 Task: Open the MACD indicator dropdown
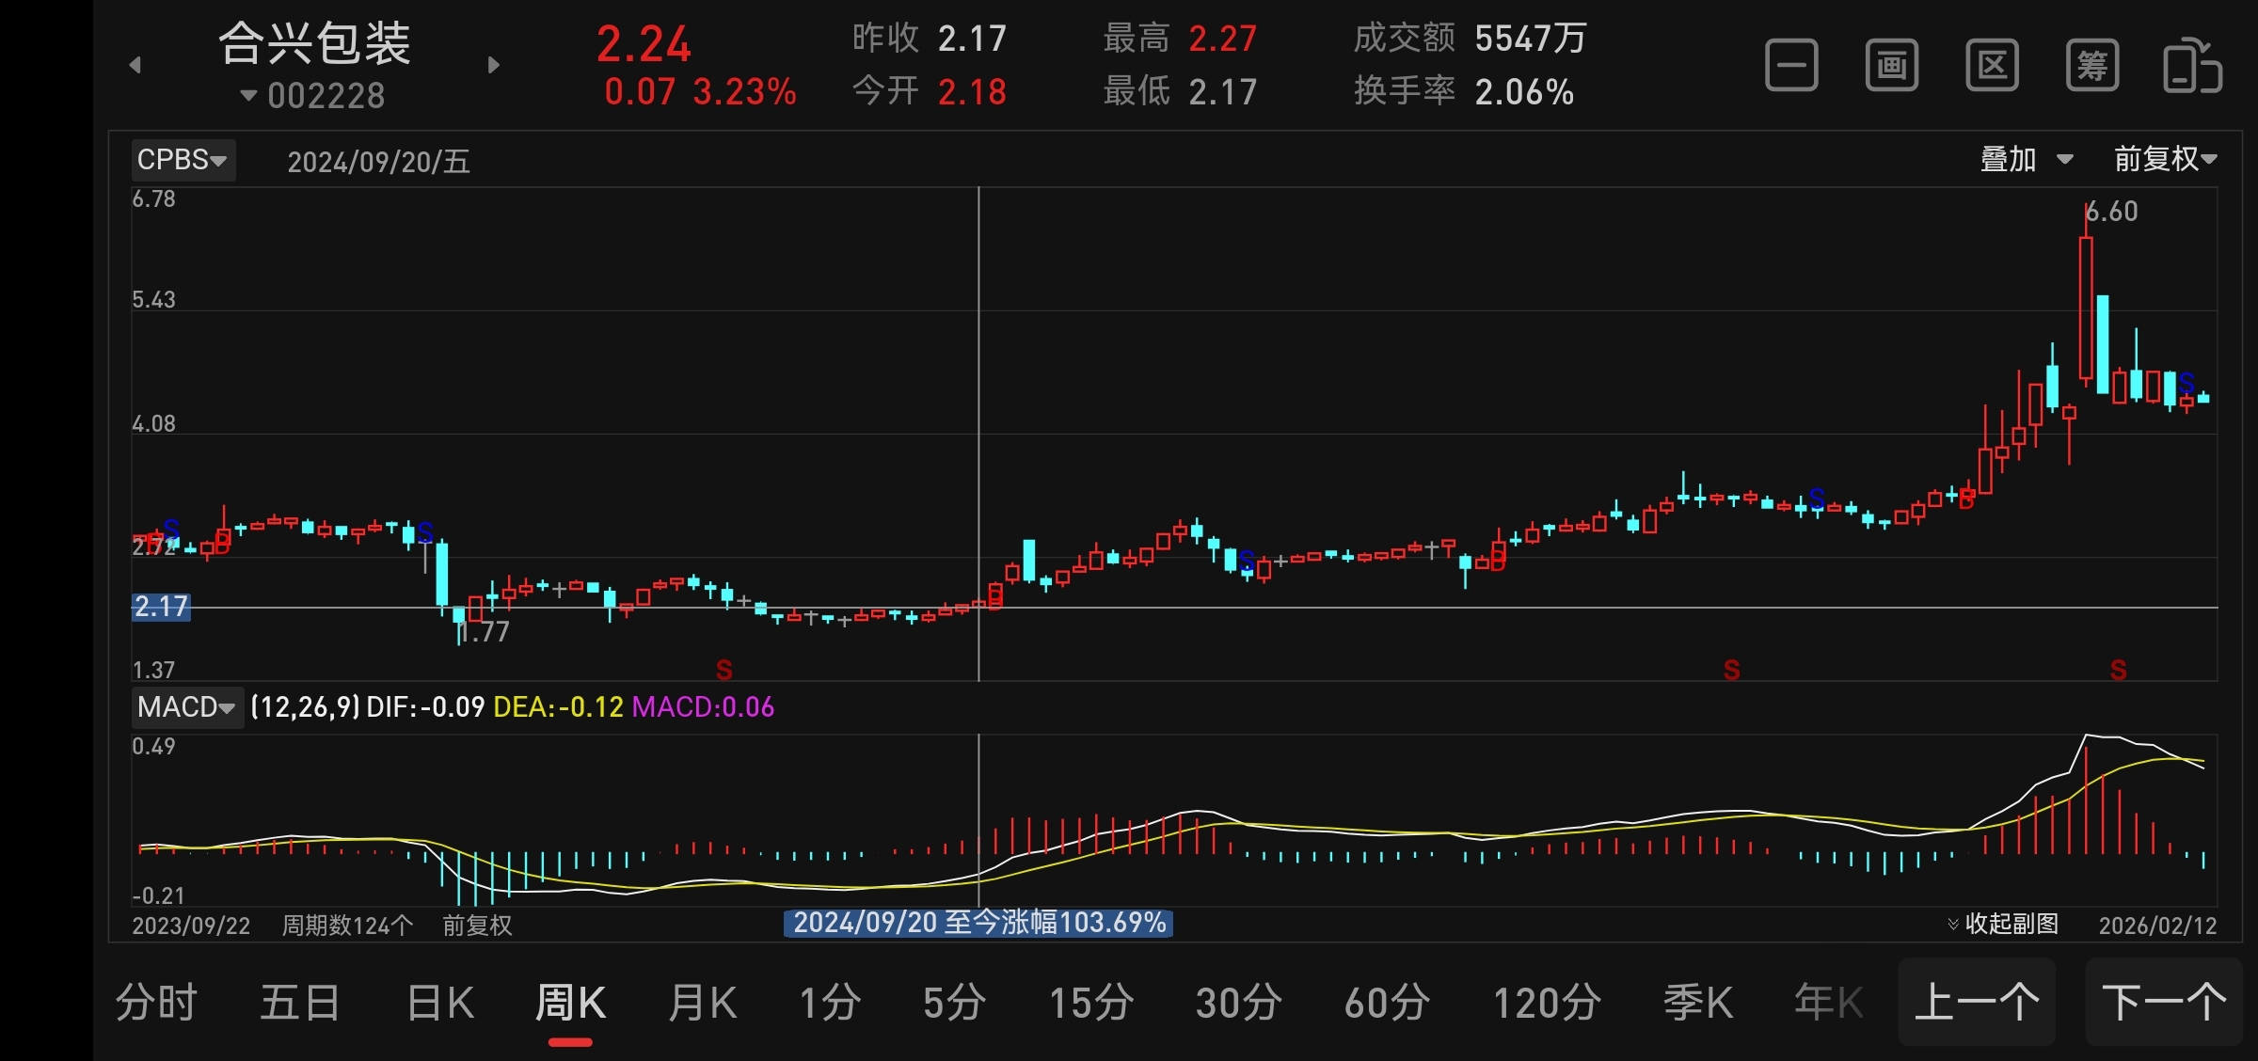tap(186, 706)
